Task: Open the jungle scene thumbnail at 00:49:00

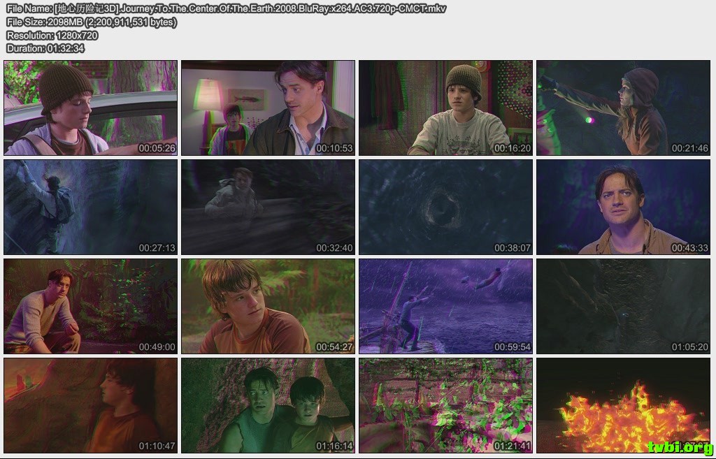Action: (91, 307)
